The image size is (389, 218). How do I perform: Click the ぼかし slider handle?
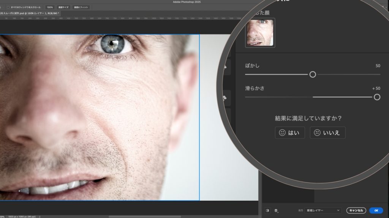click(313, 75)
